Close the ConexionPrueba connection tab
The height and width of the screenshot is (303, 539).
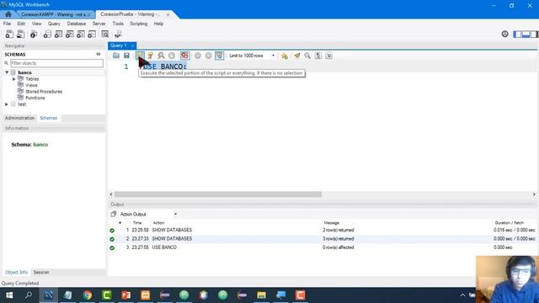pos(168,15)
